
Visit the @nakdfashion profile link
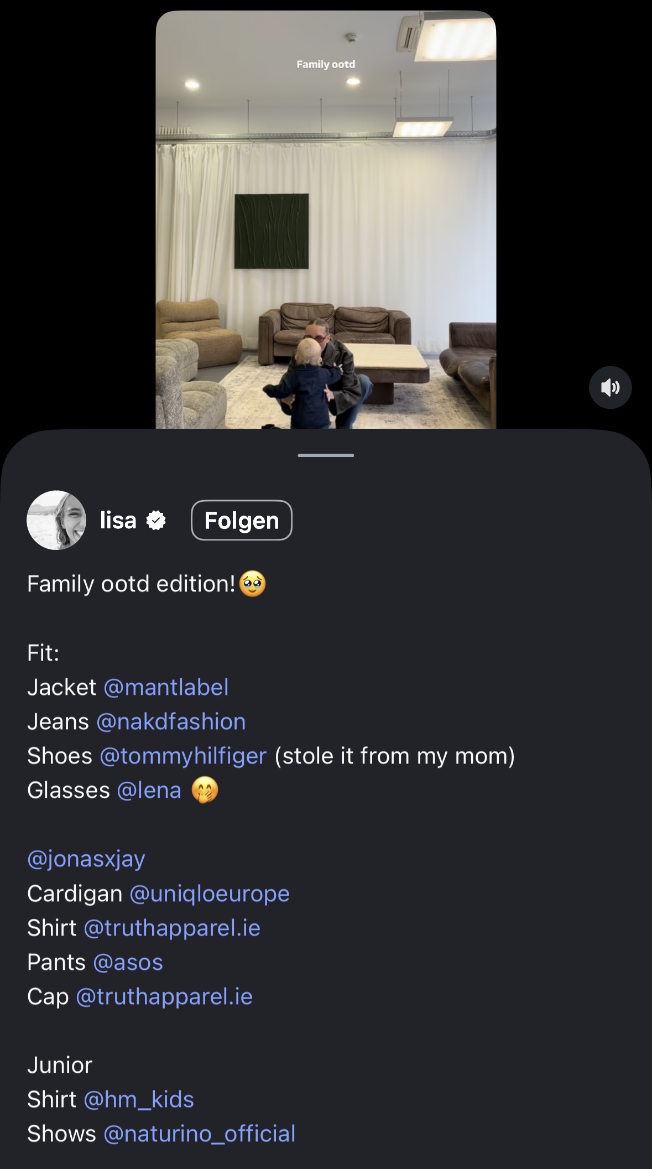point(171,722)
